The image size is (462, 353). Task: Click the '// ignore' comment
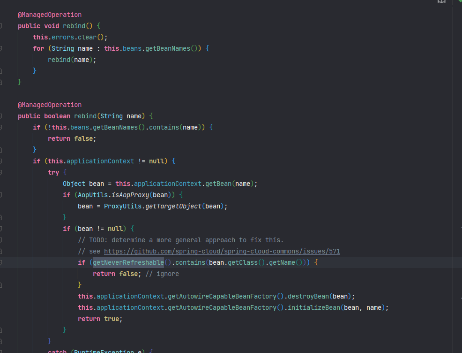pyautogui.click(x=162, y=274)
